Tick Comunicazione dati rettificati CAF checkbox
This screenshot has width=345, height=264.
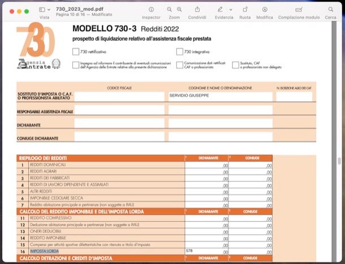pos(179,65)
